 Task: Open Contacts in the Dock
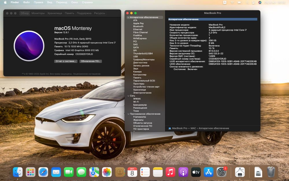(120, 172)
